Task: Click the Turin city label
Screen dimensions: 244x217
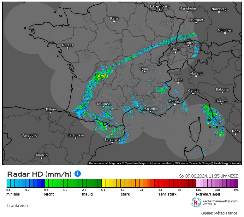Action: point(178,80)
